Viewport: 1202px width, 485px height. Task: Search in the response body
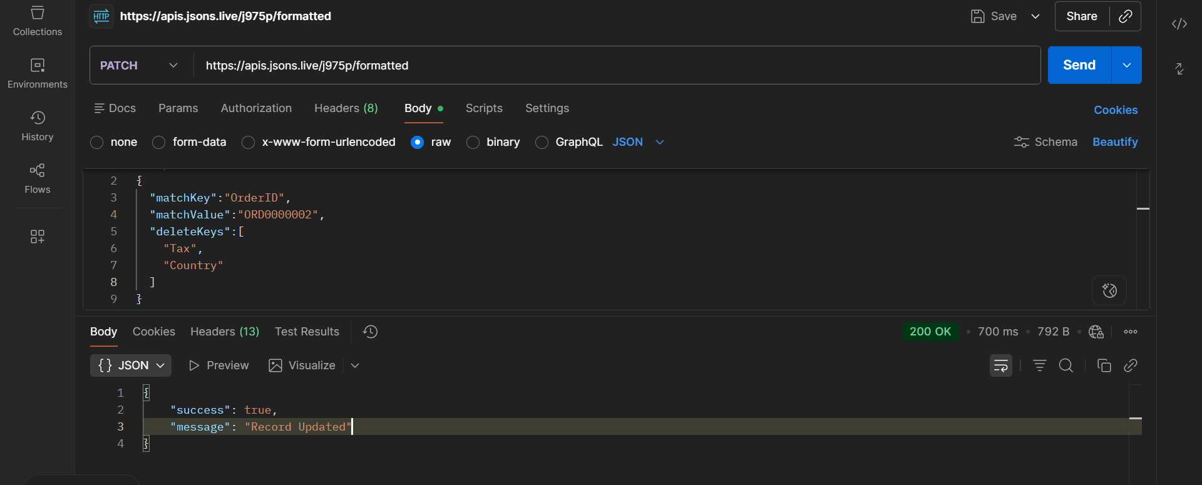1066,365
